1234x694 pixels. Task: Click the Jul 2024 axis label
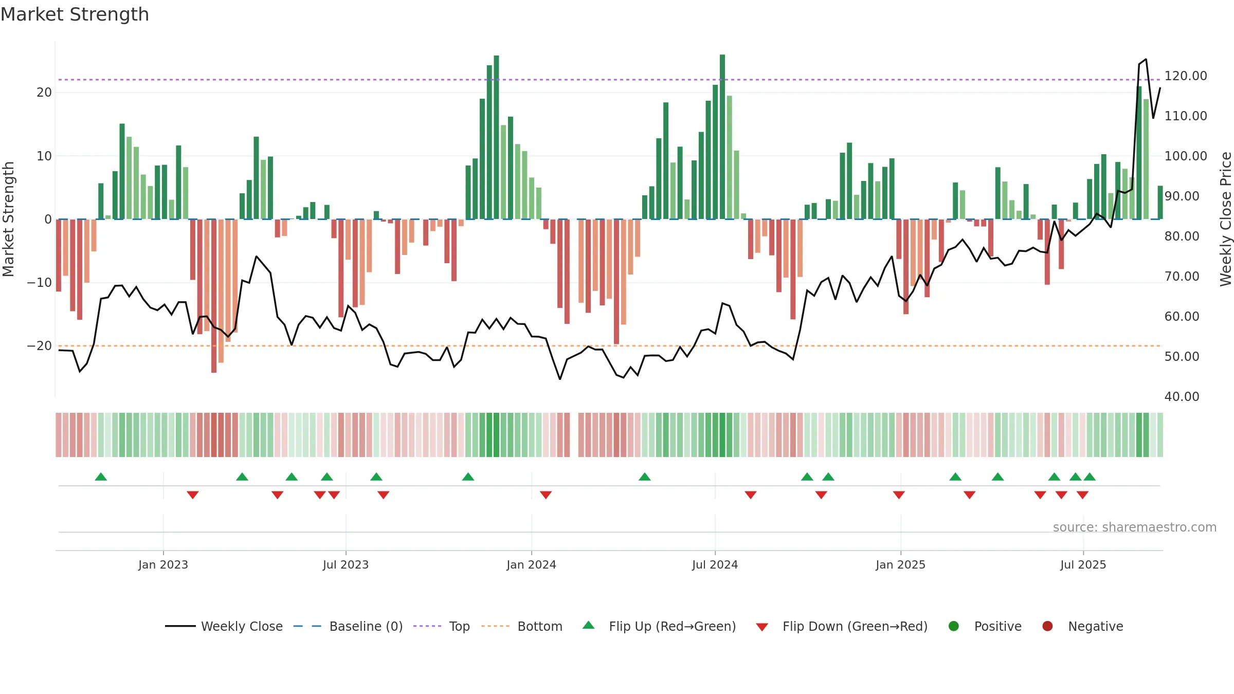click(715, 564)
